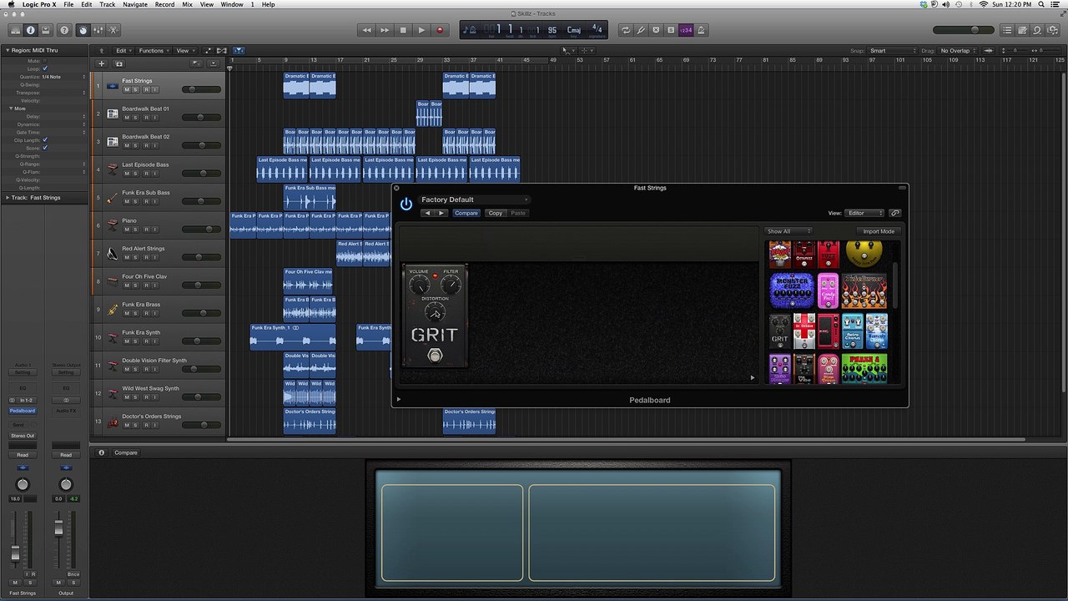The width and height of the screenshot is (1068, 601).
Task: Click the Import Mode button
Action: coord(879,231)
